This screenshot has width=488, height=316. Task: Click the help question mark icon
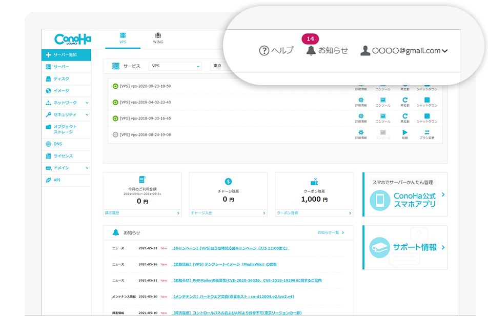(264, 50)
